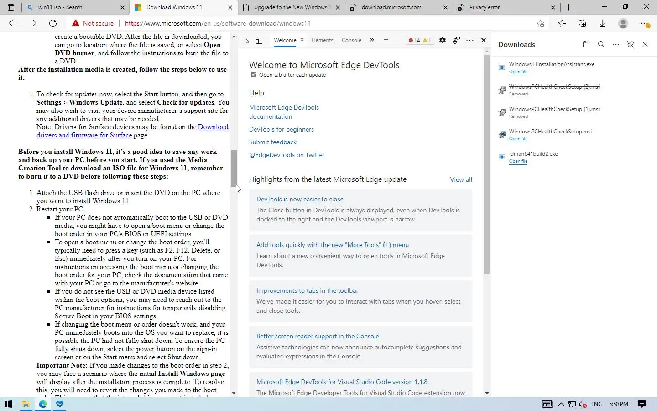Screen dimensions: 657x411
Task: Switch to the Privacy error tab
Action: [x=506, y=7]
